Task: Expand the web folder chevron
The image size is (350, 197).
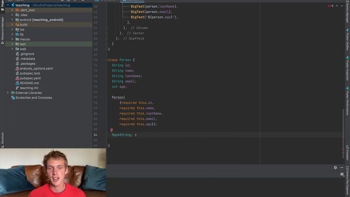Action: point(12,49)
